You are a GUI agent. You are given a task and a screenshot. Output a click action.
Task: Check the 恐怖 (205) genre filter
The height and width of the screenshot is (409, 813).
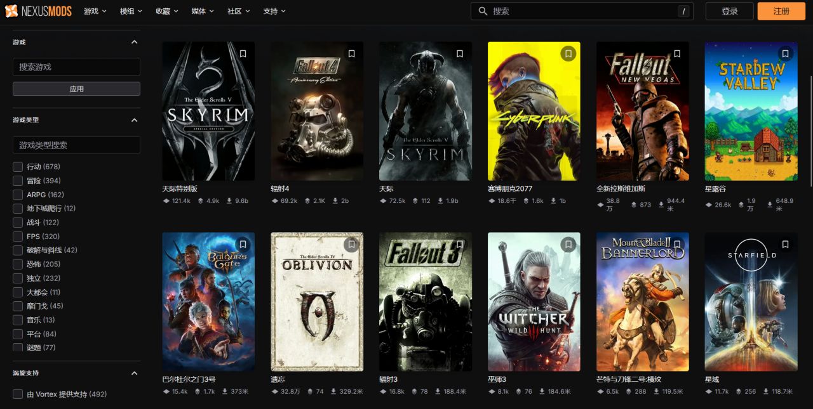[x=18, y=264]
